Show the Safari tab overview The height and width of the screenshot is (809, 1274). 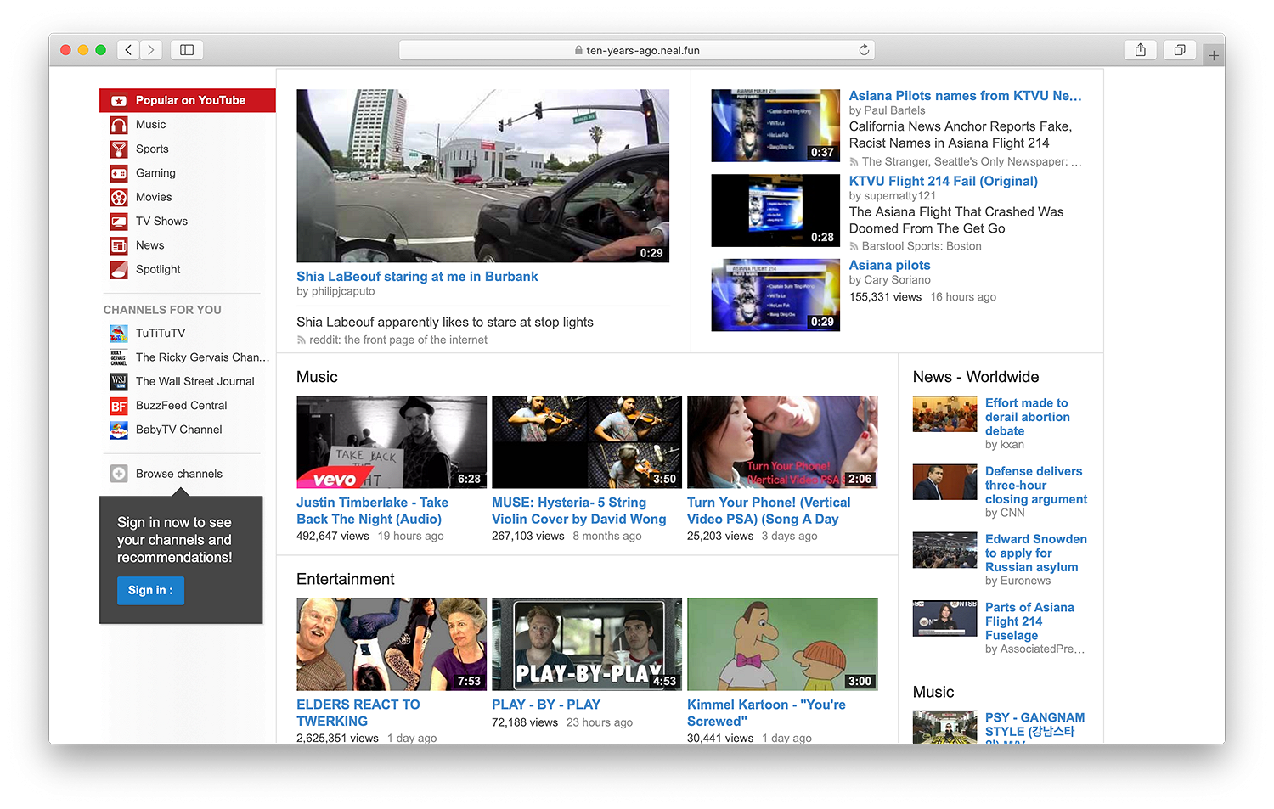(x=1179, y=50)
